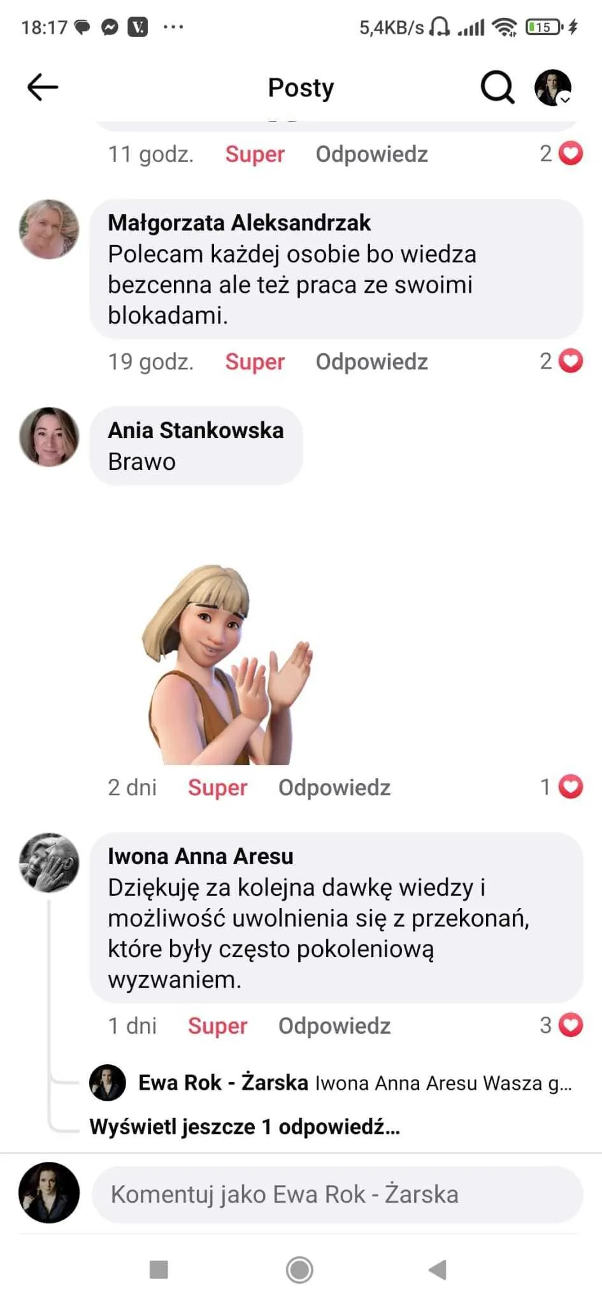Focus the Komentuj jako Ewa Rok - Żarska field
602x1306 pixels.
(338, 1194)
